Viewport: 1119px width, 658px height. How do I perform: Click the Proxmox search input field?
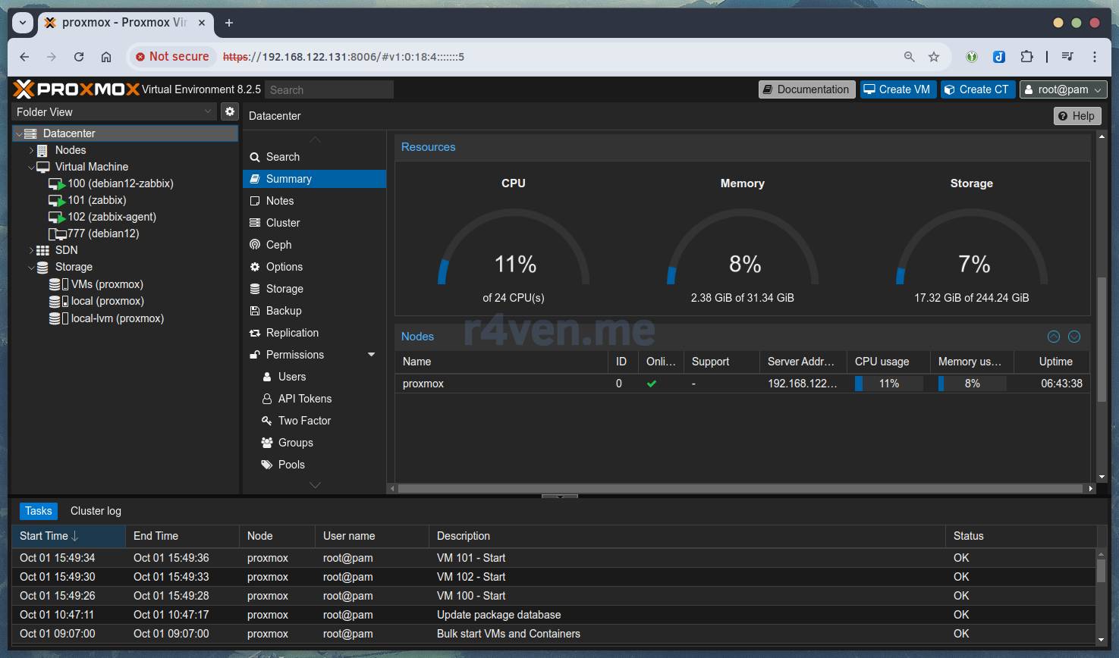[328, 89]
